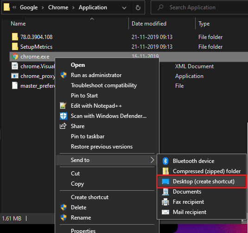Click the Share arrow icon
This screenshot has width=248, height=233.
(x=63, y=126)
